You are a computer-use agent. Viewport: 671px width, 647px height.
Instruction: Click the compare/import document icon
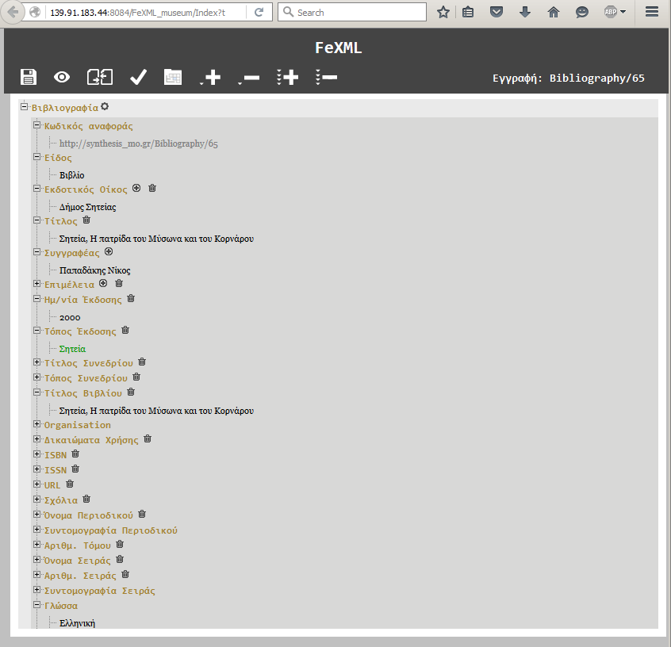[100, 77]
